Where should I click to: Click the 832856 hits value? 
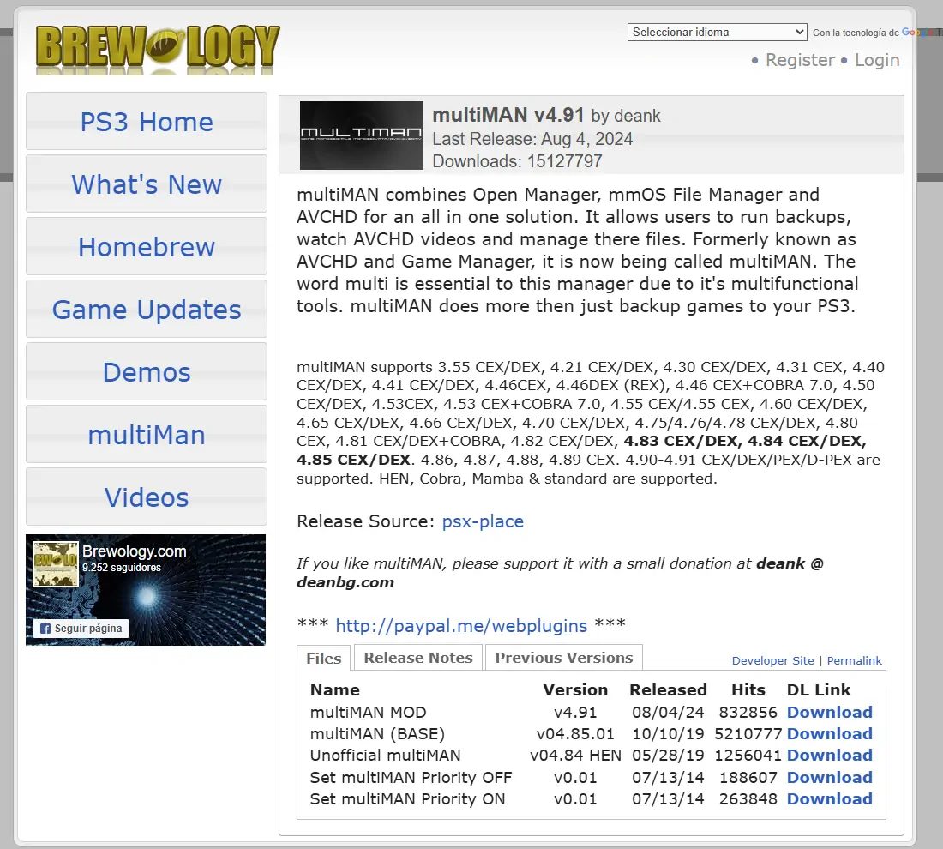tap(748, 713)
